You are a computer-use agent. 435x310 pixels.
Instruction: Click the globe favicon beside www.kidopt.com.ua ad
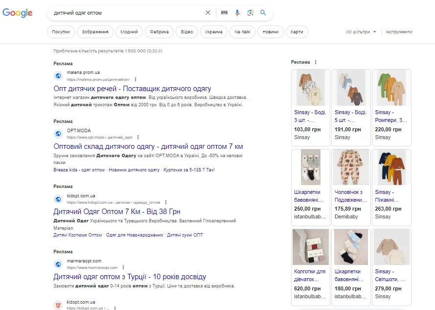pos(58,199)
